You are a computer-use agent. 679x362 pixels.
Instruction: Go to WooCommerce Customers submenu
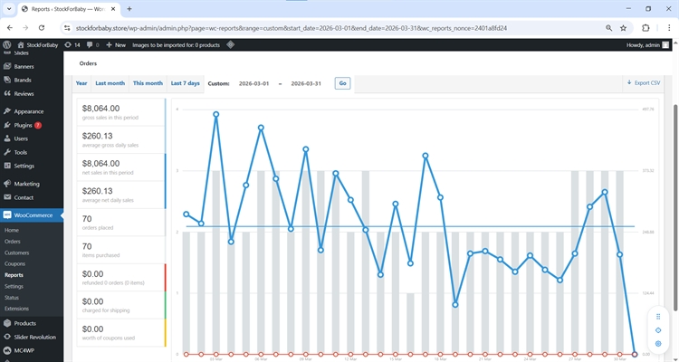click(17, 252)
